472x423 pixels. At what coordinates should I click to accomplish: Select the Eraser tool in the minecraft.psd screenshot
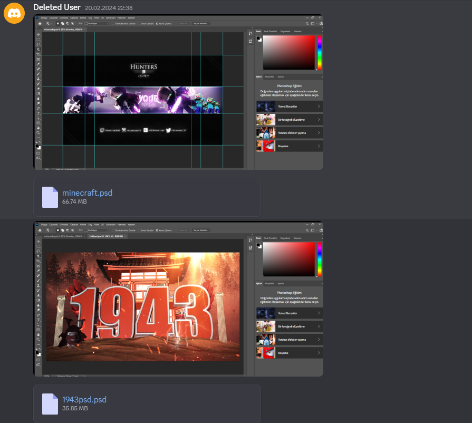pyautogui.click(x=38, y=89)
